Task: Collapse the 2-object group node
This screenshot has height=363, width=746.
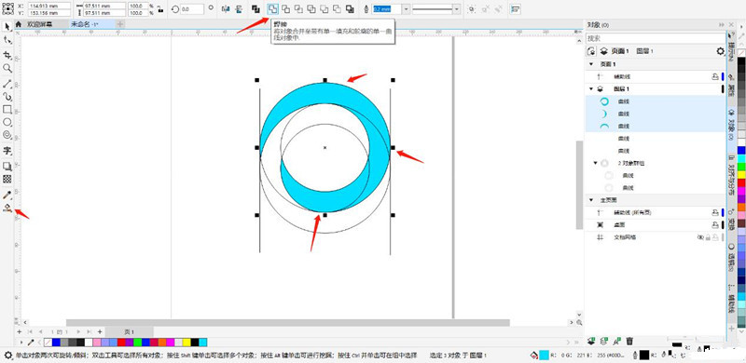Action: (x=595, y=163)
